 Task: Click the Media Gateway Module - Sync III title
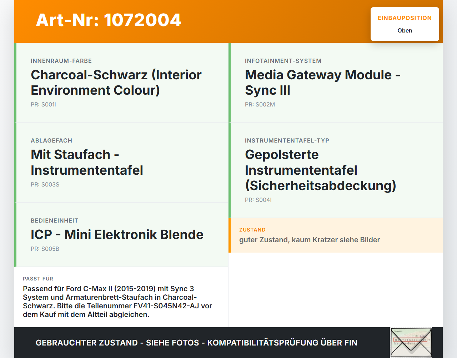pos(323,83)
